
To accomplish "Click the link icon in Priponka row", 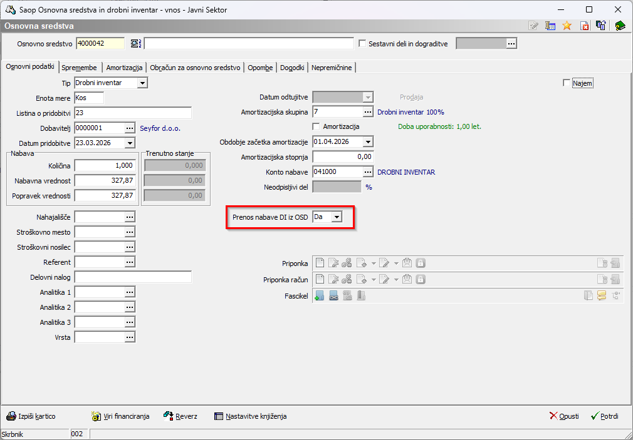I will [x=347, y=263].
